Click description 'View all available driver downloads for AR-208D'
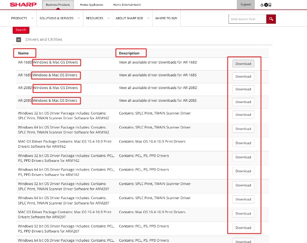 [158, 88]
